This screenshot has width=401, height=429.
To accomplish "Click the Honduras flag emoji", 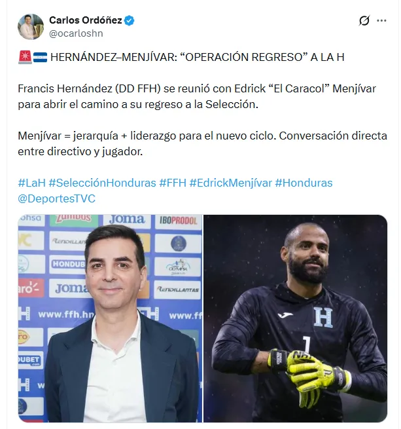I will (40, 58).
